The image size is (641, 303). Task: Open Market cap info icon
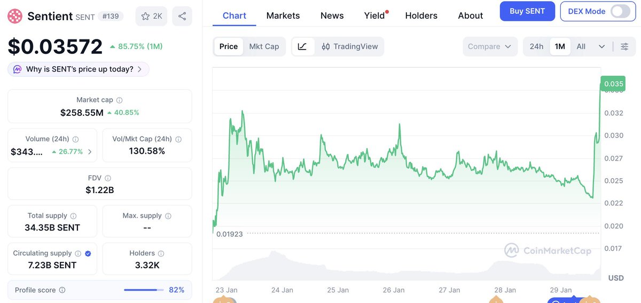click(120, 100)
